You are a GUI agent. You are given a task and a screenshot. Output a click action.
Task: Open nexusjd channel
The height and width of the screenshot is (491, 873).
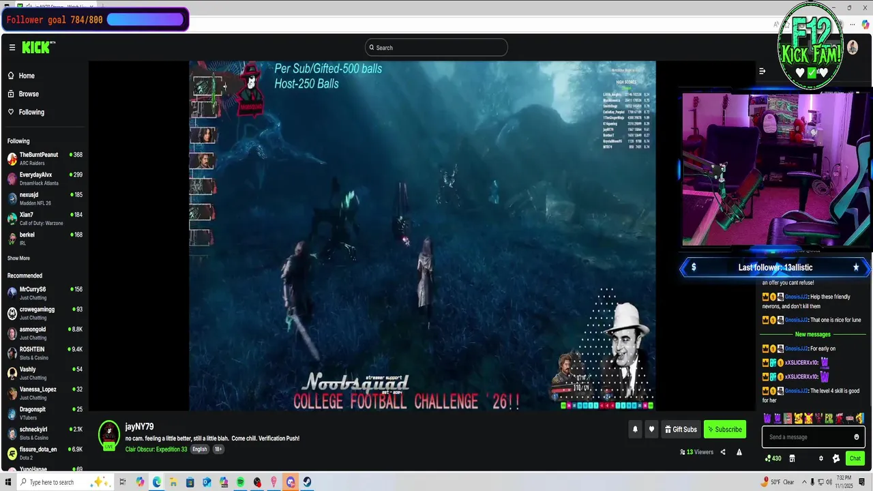(45, 198)
